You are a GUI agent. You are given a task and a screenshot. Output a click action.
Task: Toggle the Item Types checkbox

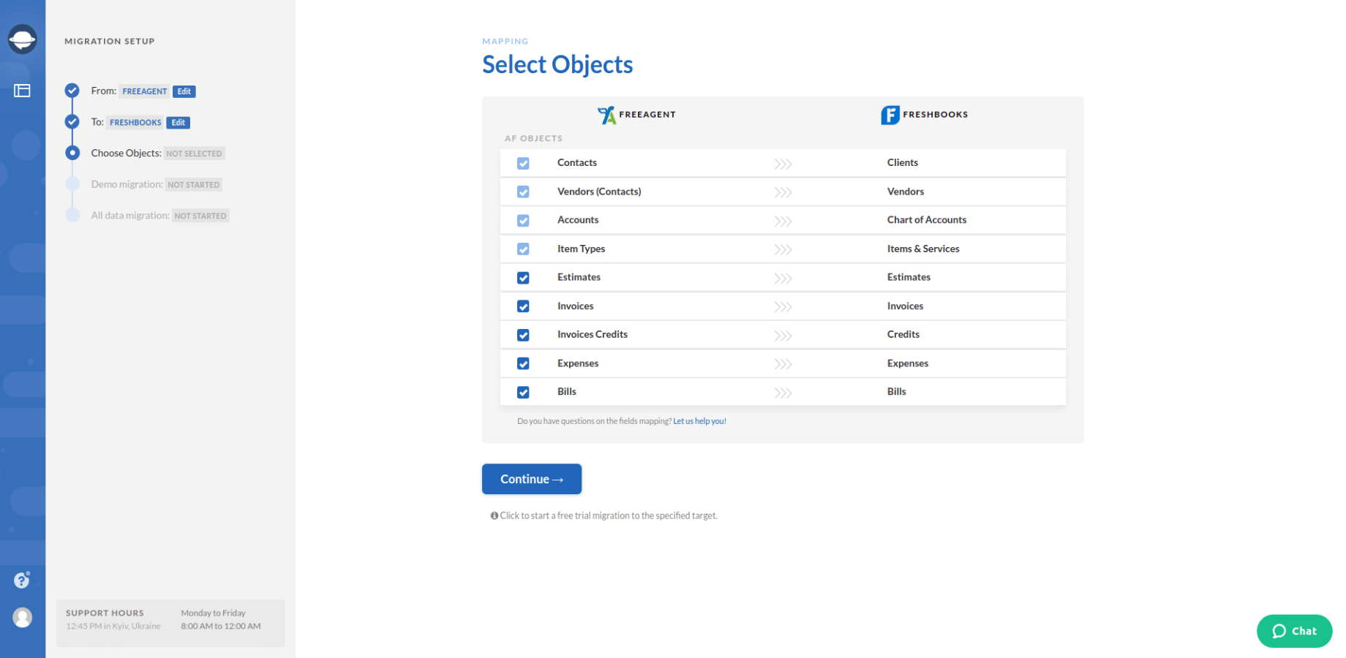(523, 249)
